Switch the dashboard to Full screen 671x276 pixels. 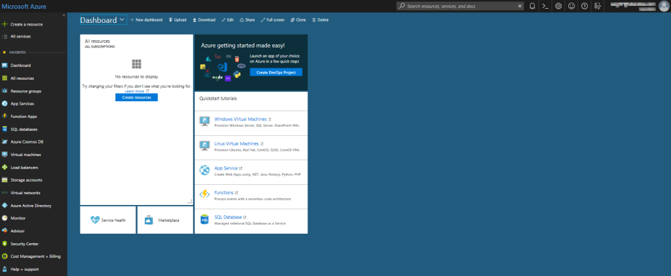(x=272, y=19)
